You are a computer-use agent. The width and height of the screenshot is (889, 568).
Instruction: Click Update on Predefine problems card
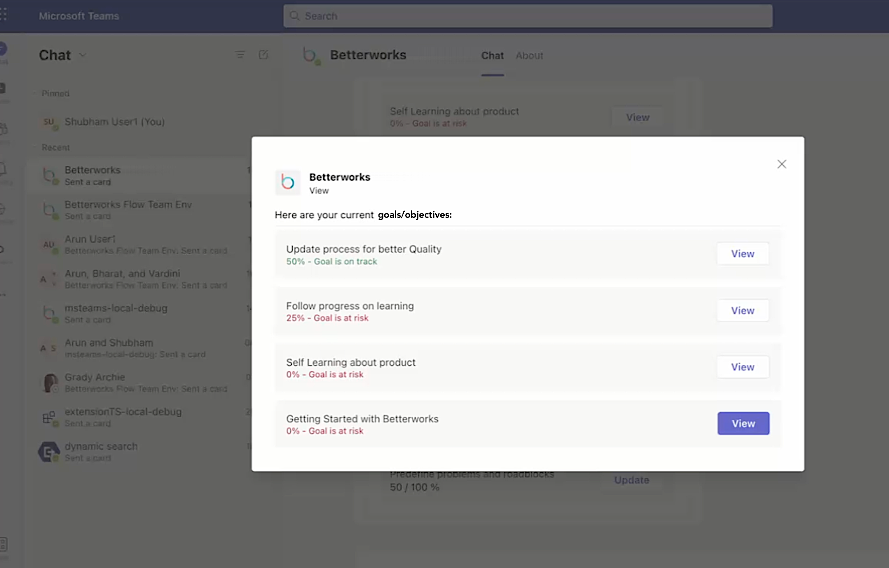tap(632, 480)
